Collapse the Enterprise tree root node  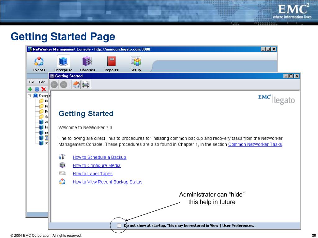coord(30,96)
